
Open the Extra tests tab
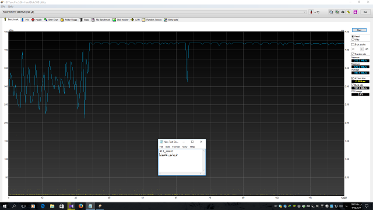(x=171, y=20)
